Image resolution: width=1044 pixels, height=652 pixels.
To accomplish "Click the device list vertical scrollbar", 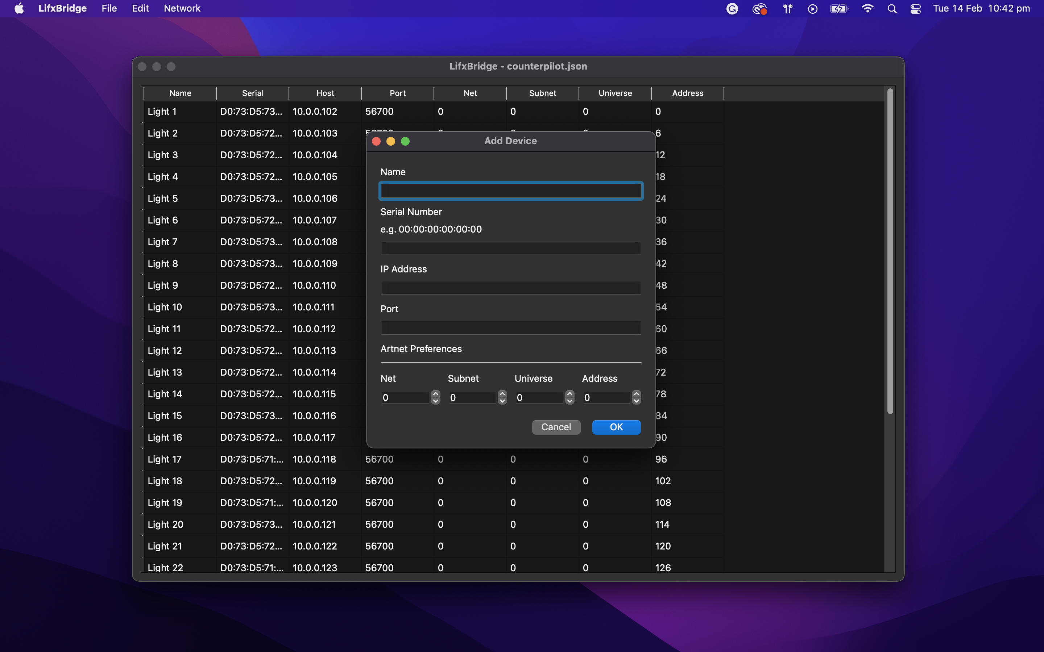I will pyautogui.click(x=890, y=251).
